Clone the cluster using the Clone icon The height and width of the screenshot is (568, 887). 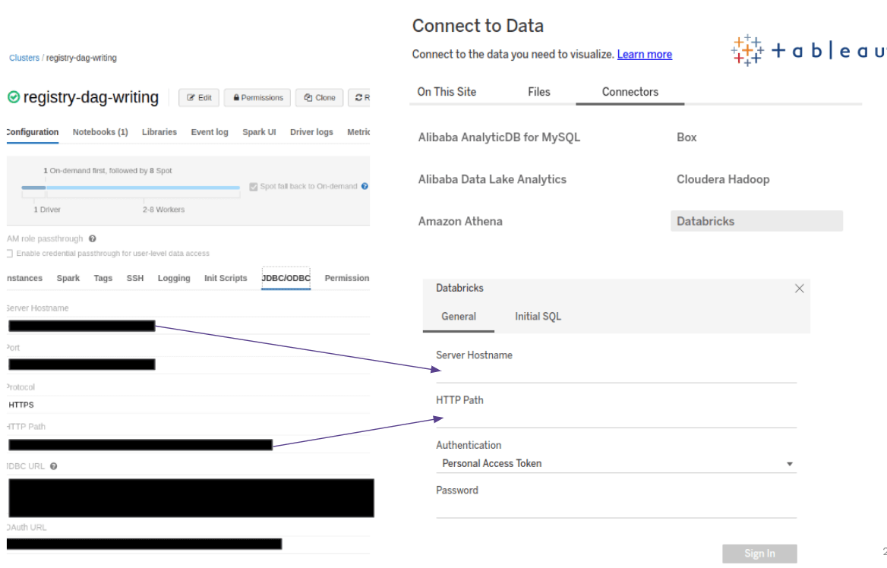308,97
